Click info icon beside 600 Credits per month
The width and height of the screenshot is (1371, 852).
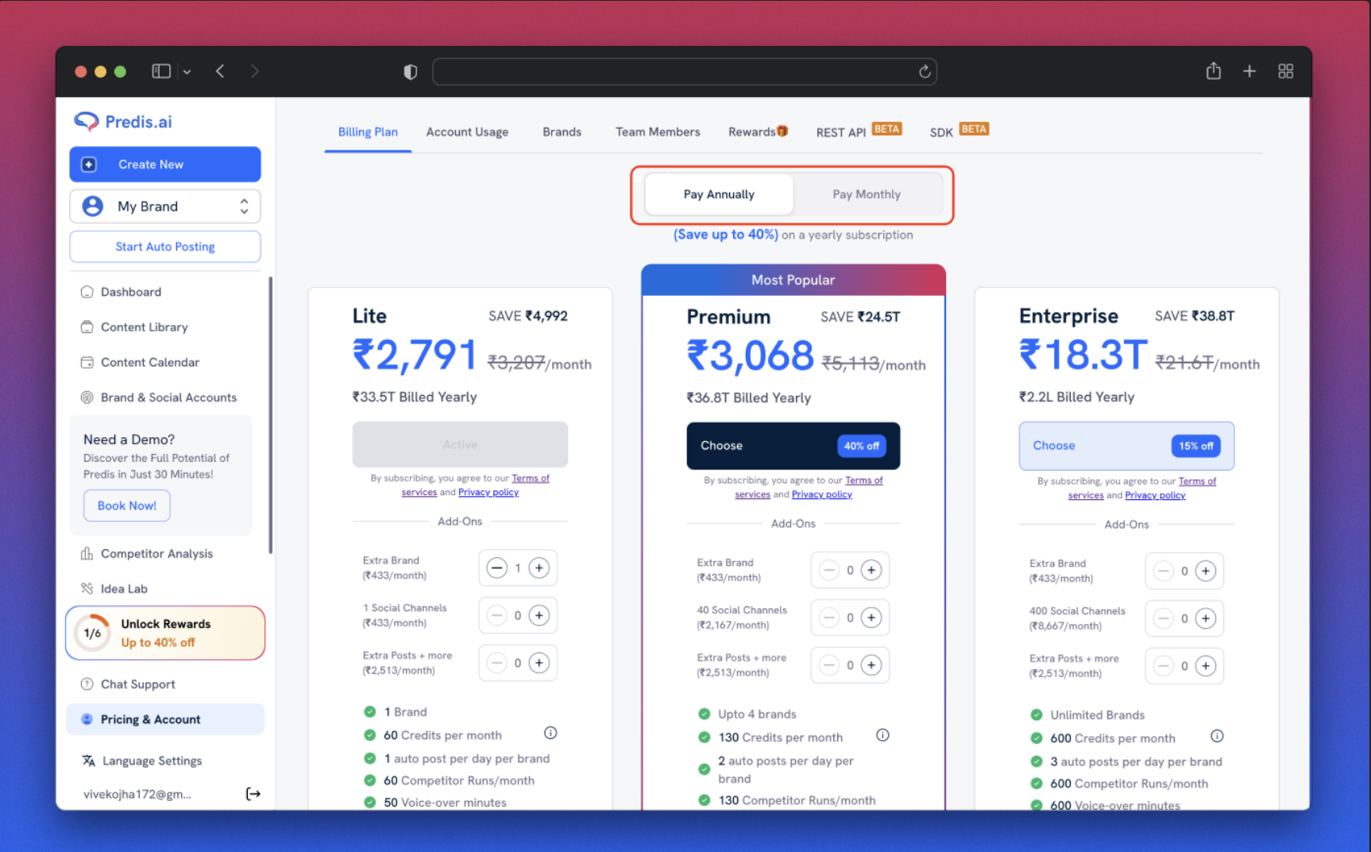(1217, 736)
